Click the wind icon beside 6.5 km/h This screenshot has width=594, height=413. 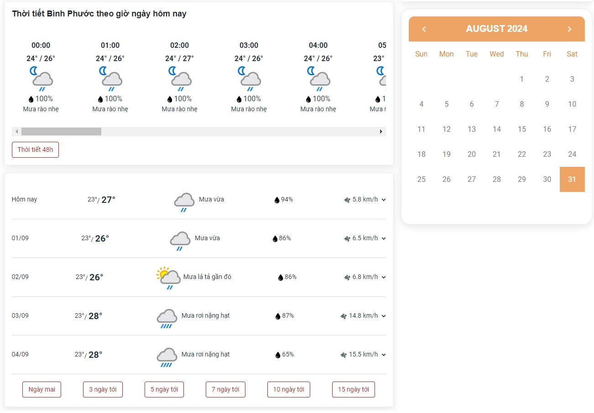pos(347,238)
